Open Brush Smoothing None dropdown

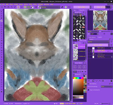tap(107, 87)
